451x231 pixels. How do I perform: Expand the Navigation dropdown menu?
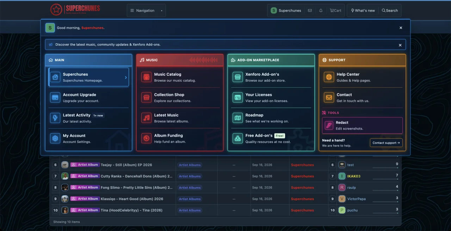point(146,11)
